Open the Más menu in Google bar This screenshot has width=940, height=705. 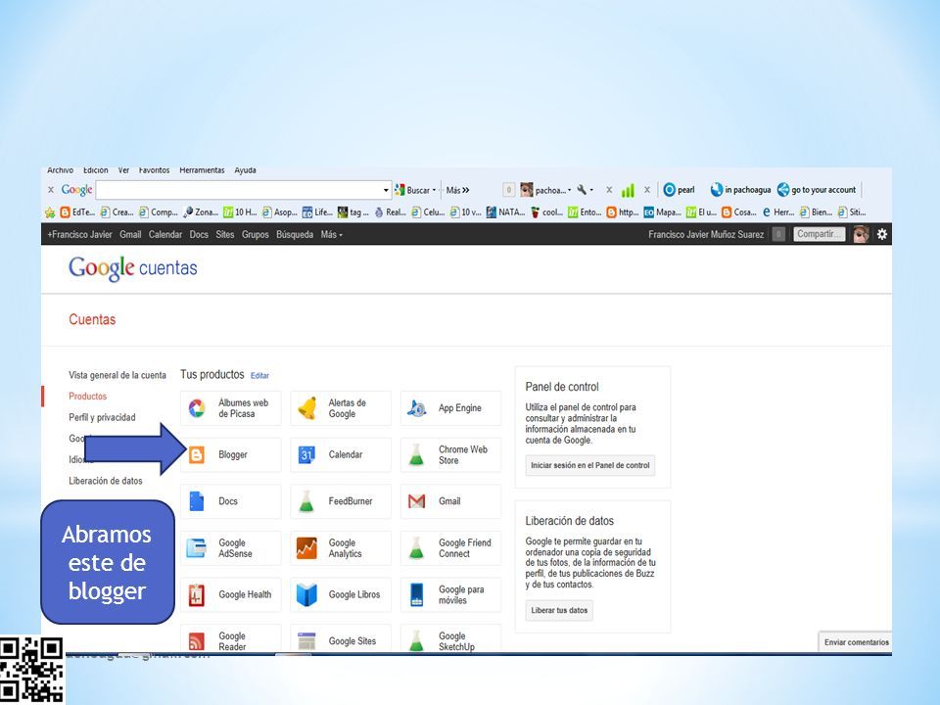[332, 234]
